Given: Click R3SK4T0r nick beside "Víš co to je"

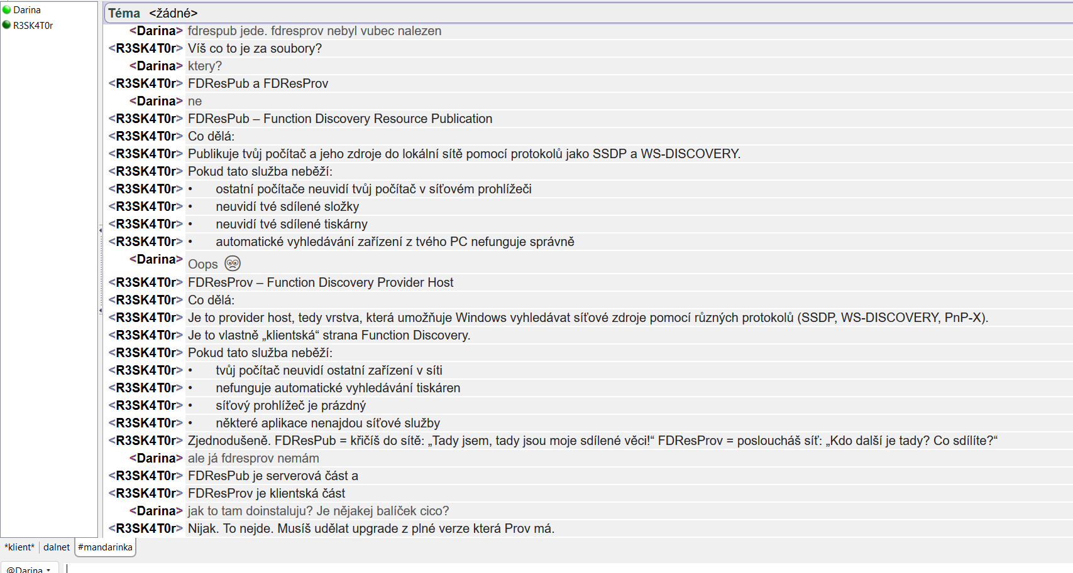Looking at the screenshot, I should [x=146, y=48].
